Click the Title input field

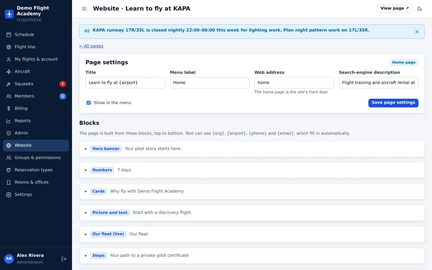tap(125, 83)
